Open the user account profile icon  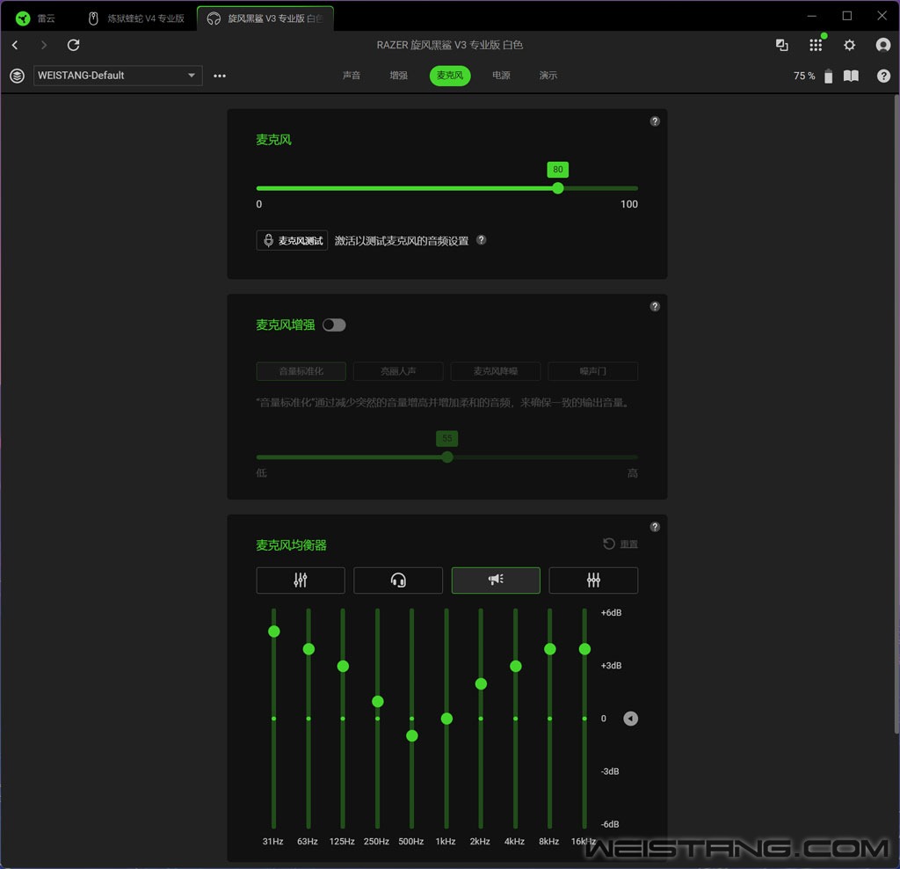(x=882, y=45)
